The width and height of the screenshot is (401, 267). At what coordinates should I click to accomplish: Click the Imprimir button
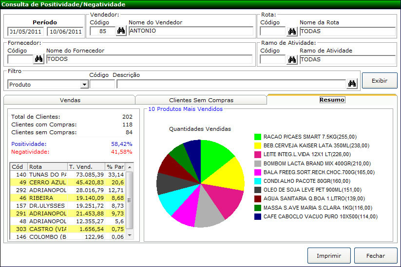pos(329,255)
